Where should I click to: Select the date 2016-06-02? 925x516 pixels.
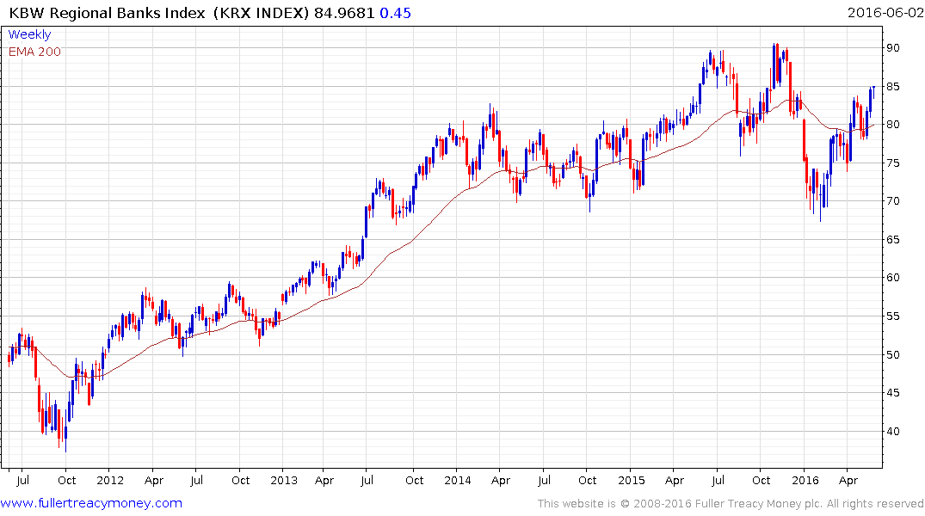(x=885, y=13)
